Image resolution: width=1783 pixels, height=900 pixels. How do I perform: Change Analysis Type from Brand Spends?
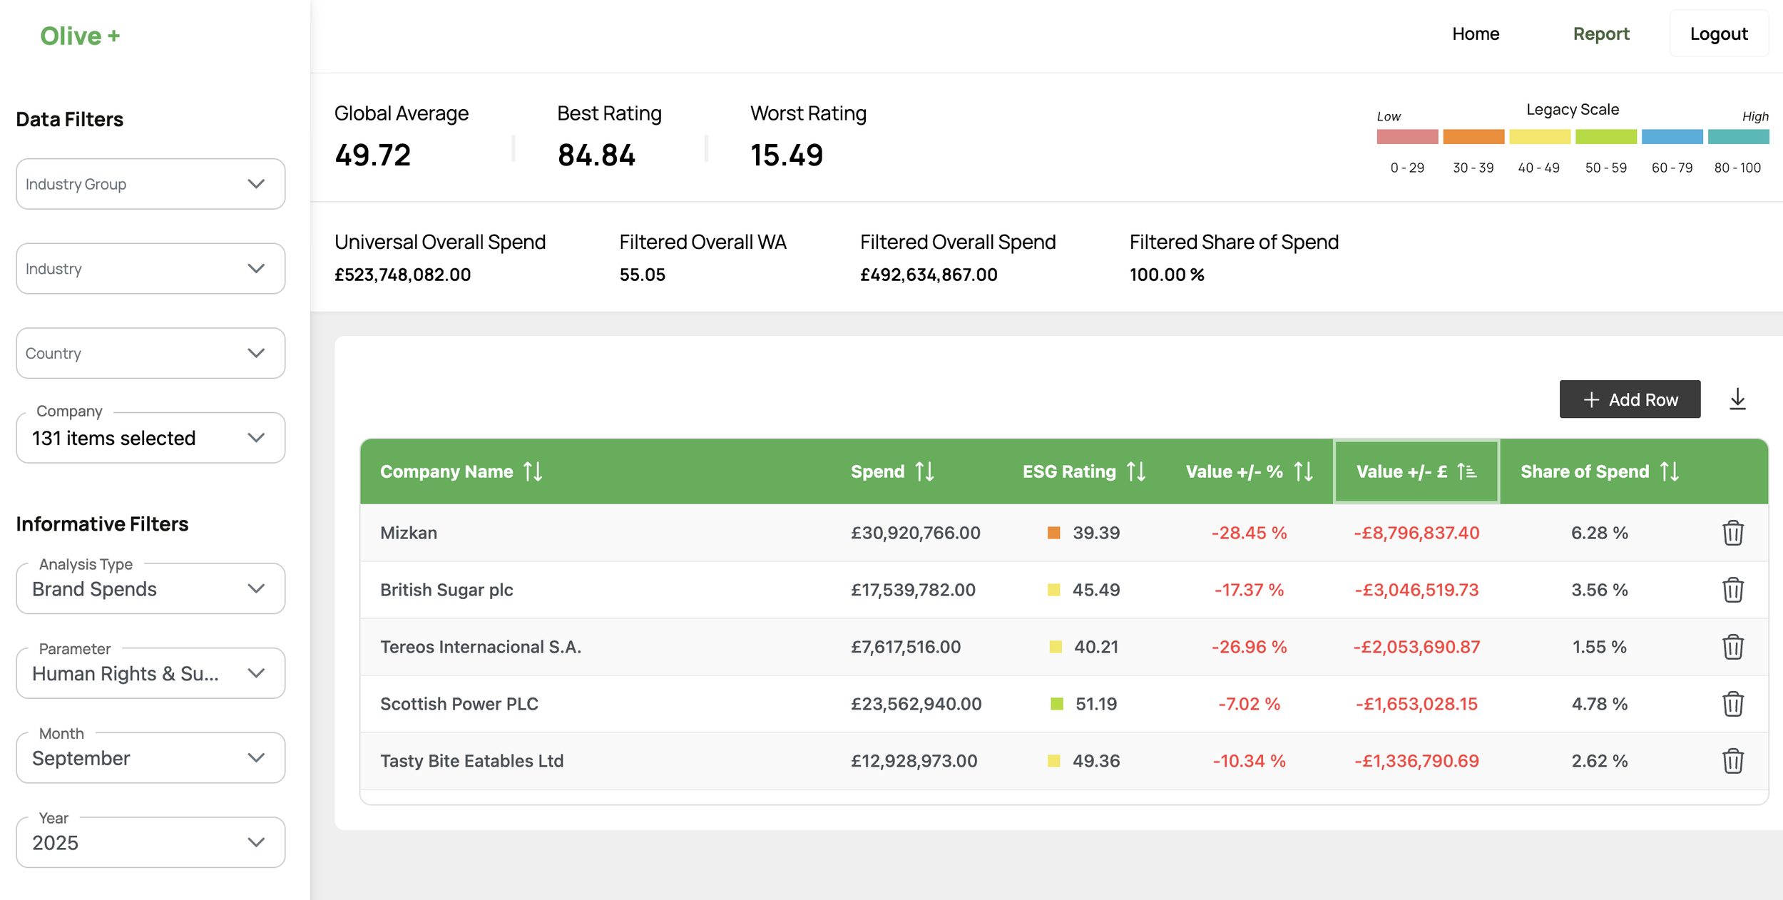pos(150,589)
